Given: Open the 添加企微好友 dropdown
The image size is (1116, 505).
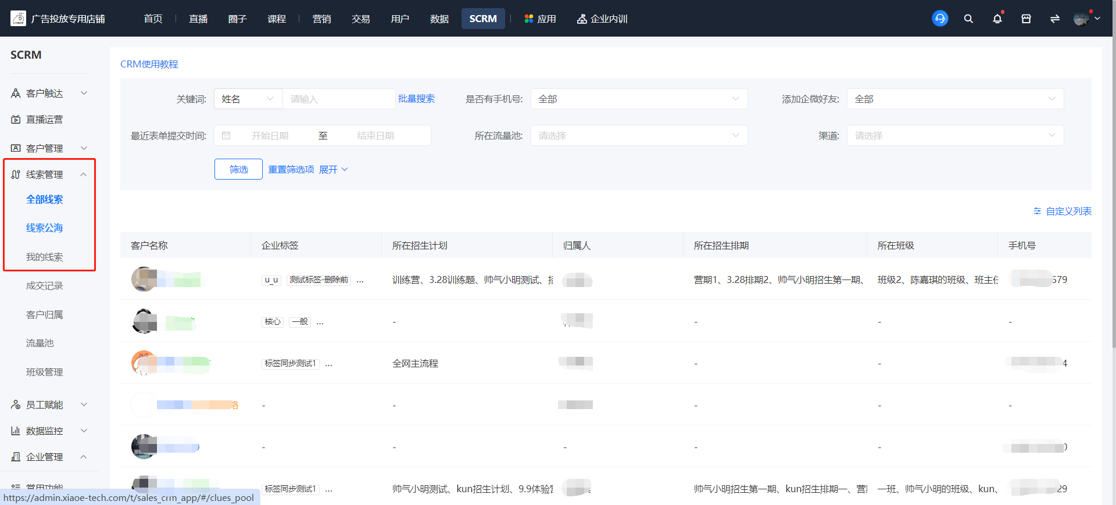Looking at the screenshot, I should tap(955, 99).
